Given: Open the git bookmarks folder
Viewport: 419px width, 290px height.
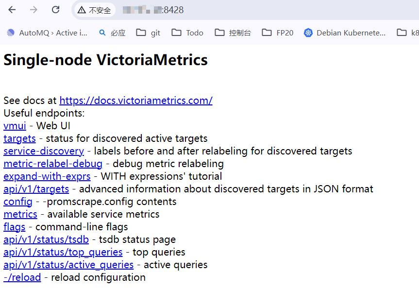Looking at the screenshot, I should pyautogui.click(x=148, y=33).
